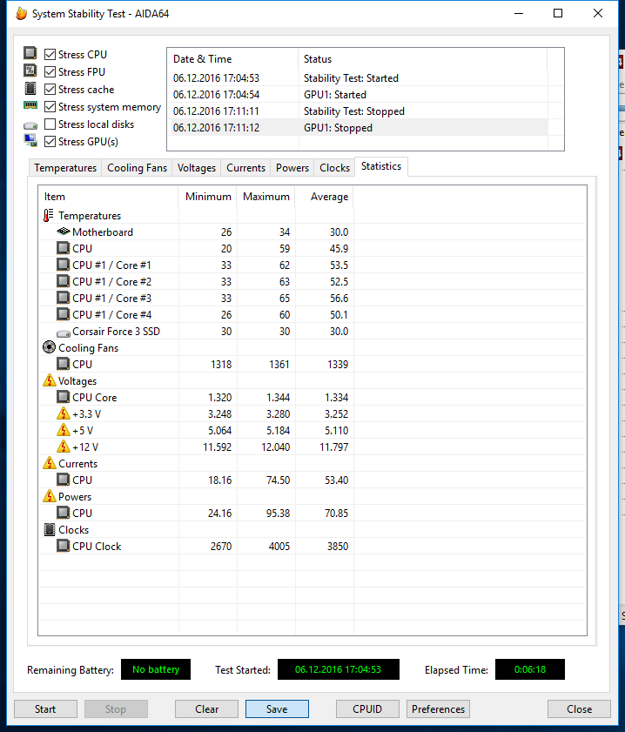Uncheck the Stress GPU(s) checkbox

[x=50, y=142]
